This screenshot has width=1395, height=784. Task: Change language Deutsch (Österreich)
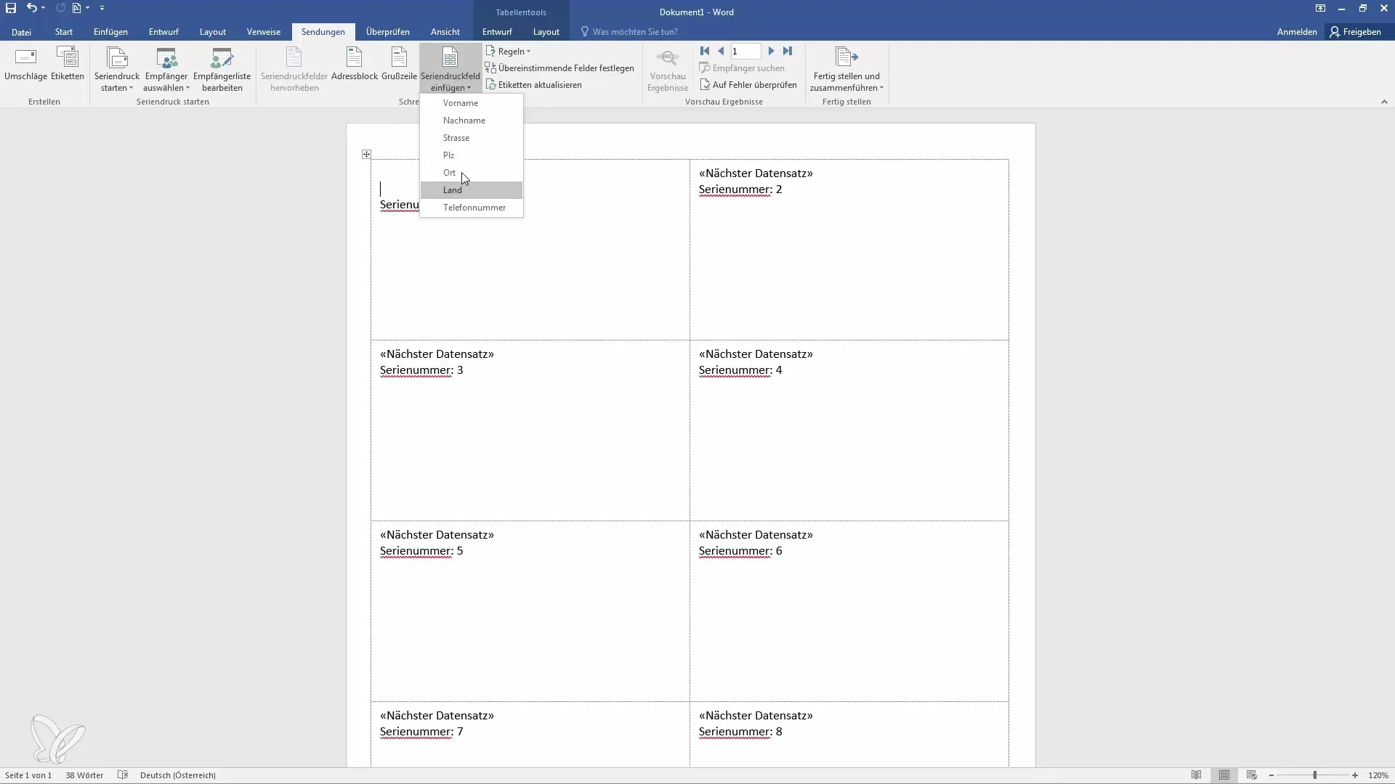[x=178, y=775]
